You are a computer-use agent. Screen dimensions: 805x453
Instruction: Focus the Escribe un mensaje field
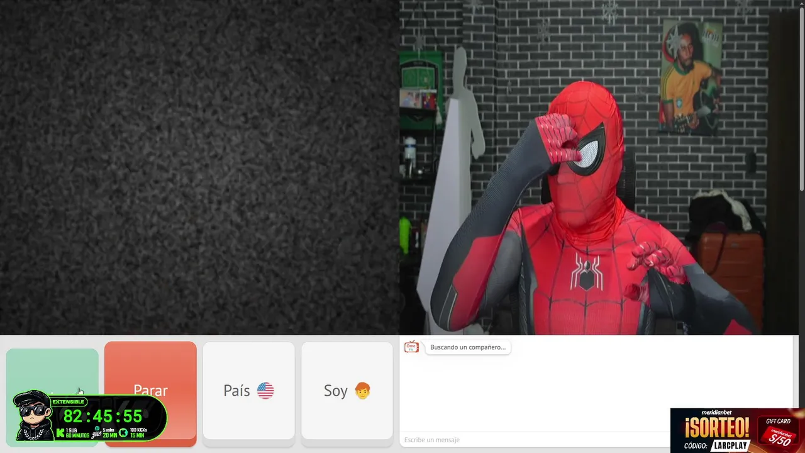(535, 440)
